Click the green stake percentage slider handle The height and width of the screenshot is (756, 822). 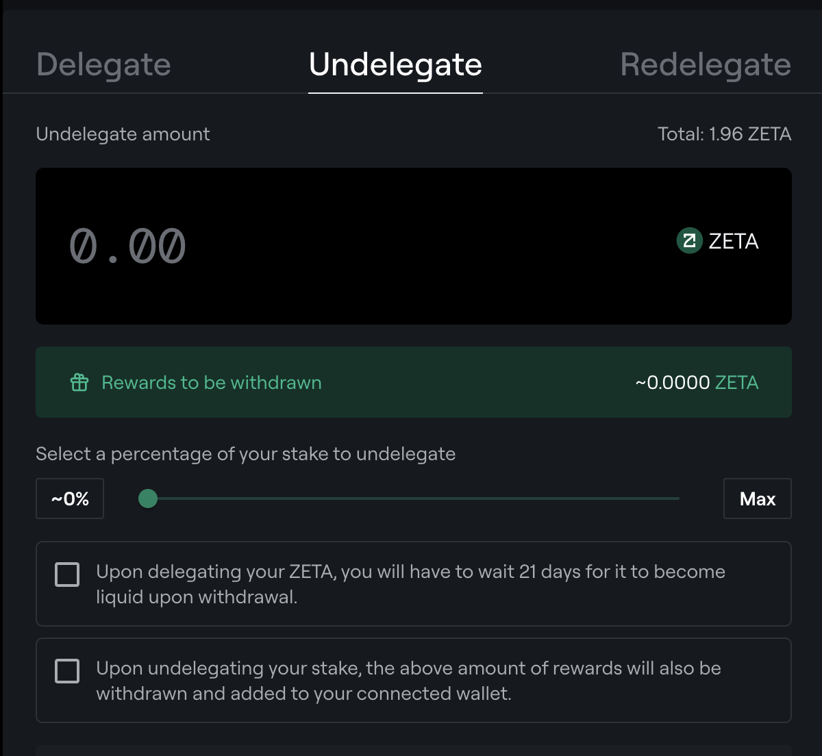coord(148,499)
